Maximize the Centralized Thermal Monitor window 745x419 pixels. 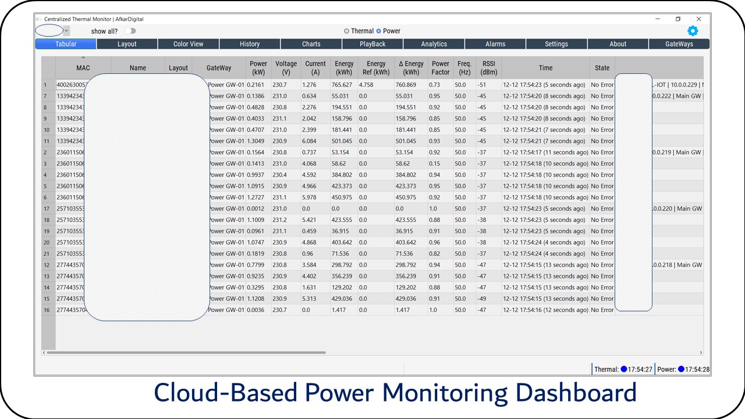pyautogui.click(x=678, y=19)
